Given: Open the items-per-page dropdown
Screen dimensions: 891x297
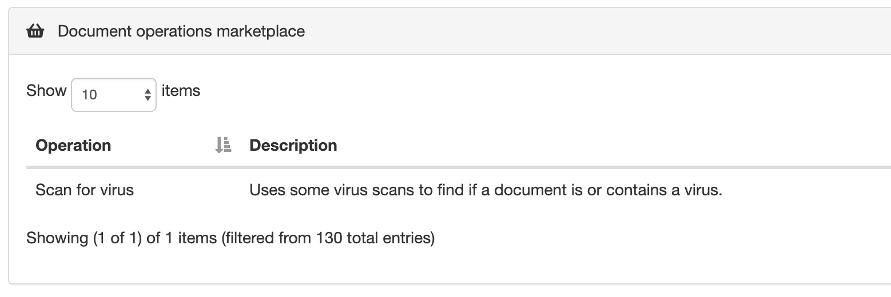Looking at the screenshot, I should tap(113, 94).
